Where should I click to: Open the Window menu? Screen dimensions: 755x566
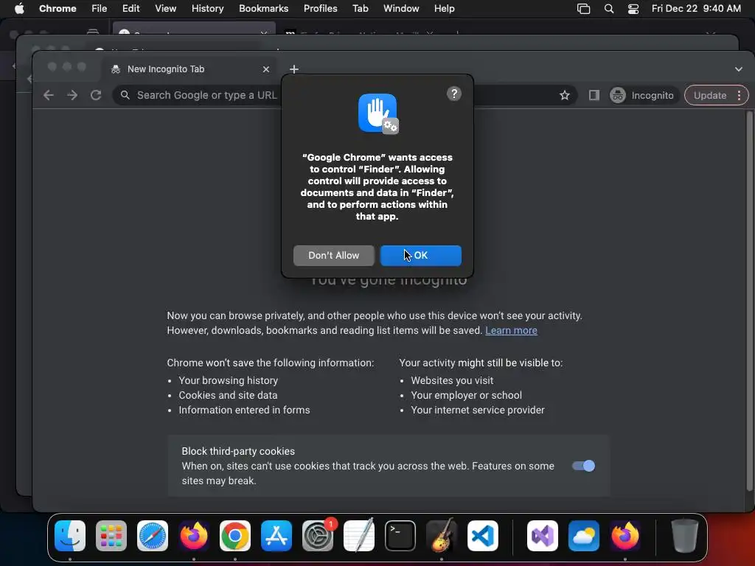[400, 8]
